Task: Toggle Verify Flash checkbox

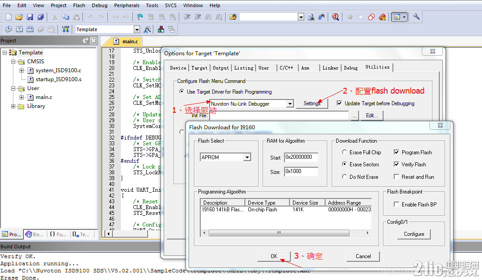Action: (396, 164)
